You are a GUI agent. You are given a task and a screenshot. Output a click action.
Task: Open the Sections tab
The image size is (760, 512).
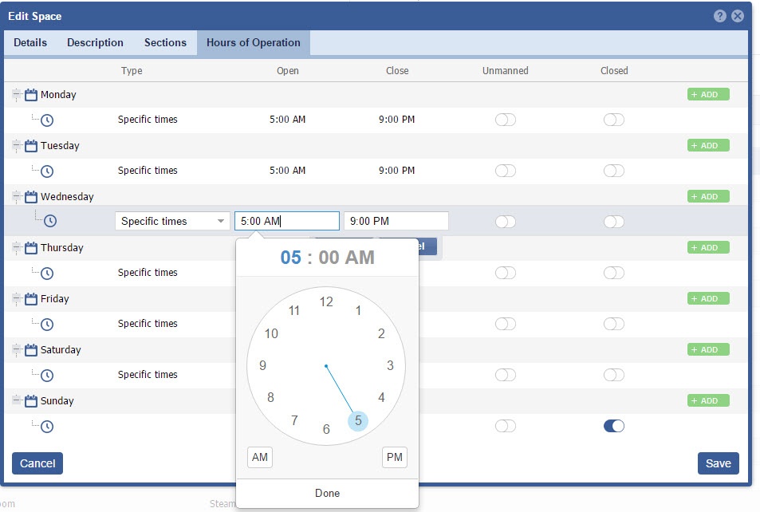165,43
